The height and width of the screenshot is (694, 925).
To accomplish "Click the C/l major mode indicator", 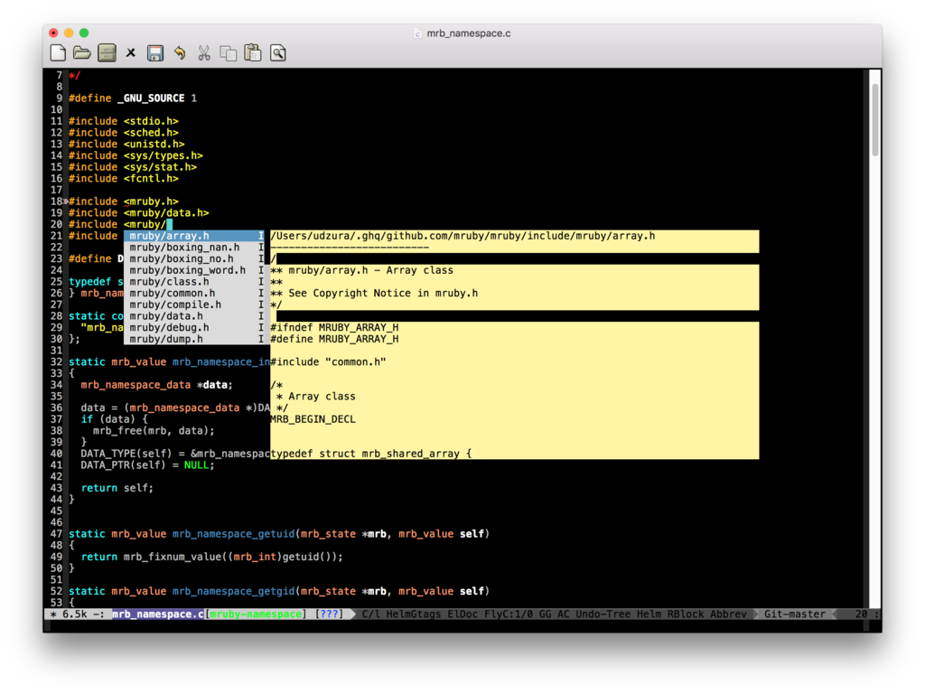I will click(371, 614).
